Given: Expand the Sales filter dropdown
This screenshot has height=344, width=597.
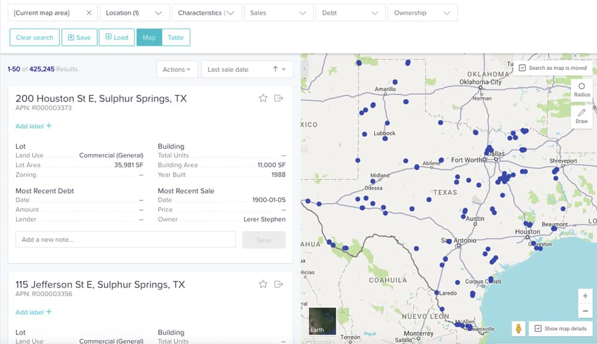Looking at the screenshot, I should point(278,13).
